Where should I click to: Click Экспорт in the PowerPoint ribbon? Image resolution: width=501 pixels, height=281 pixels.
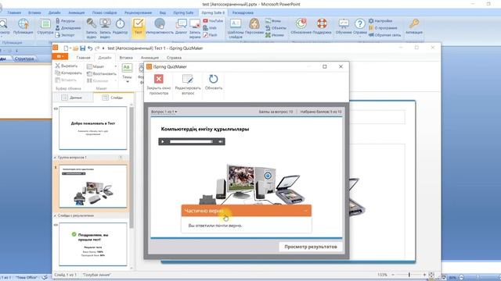[65, 34]
